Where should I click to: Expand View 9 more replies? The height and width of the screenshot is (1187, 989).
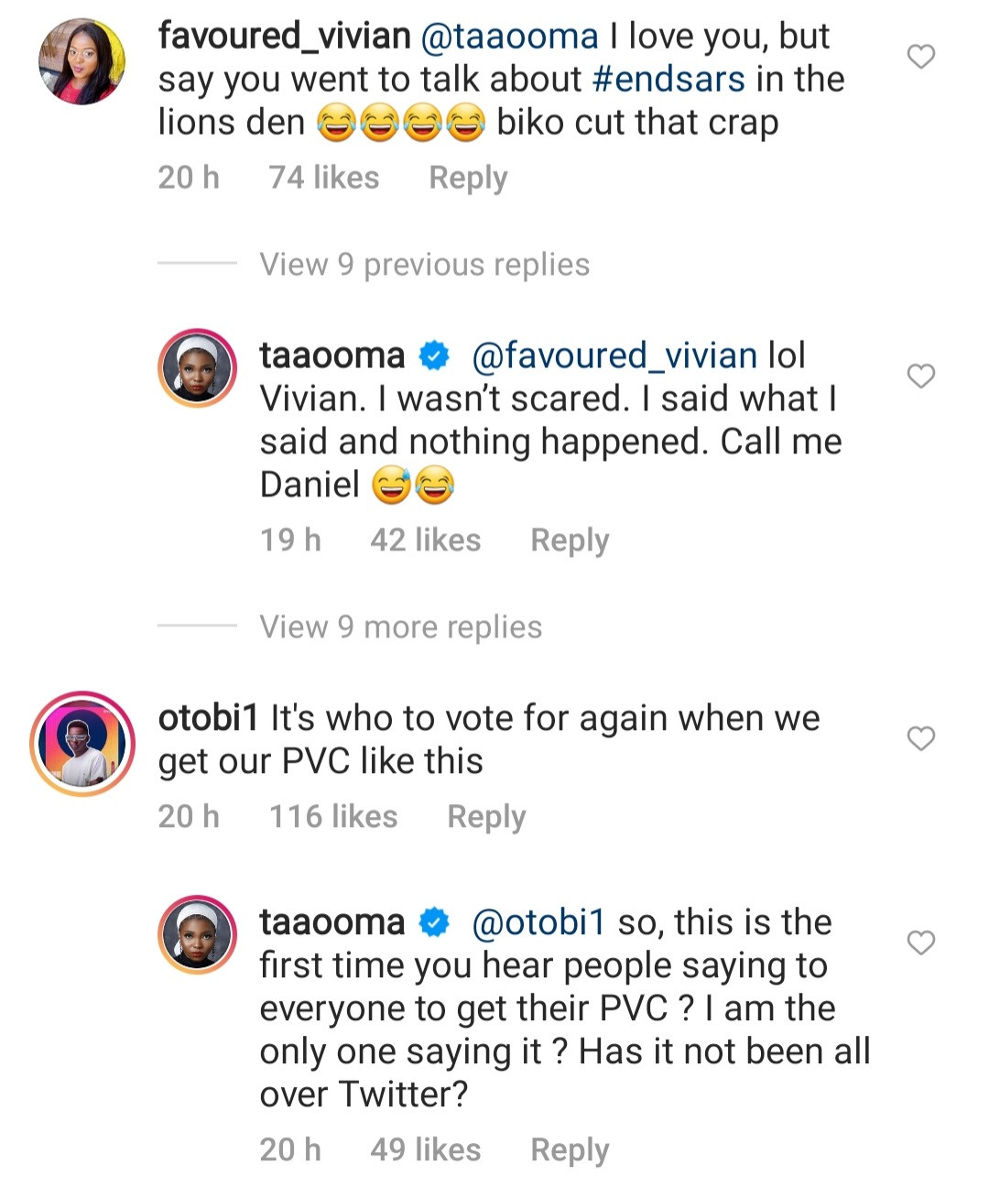pyautogui.click(x=400, y=627)
